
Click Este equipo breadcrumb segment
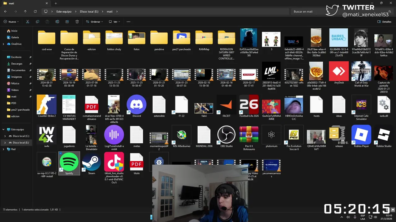click(64, 11)
